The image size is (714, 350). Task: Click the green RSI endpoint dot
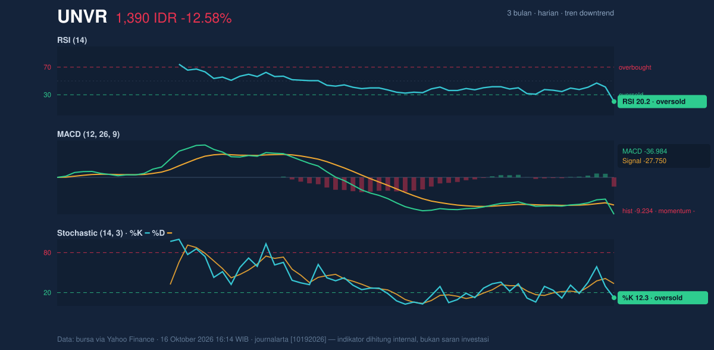click(x=614, y=102)
